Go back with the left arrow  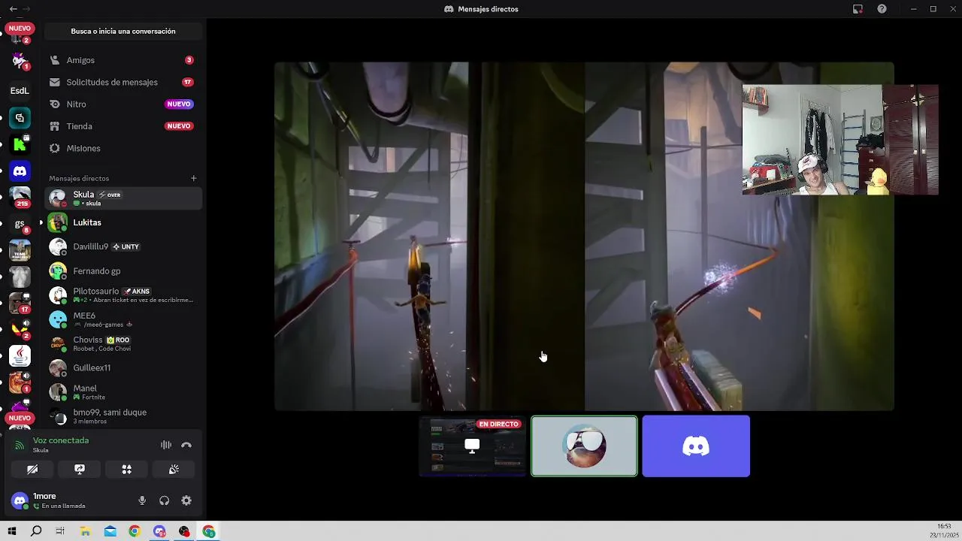point(13,9)
